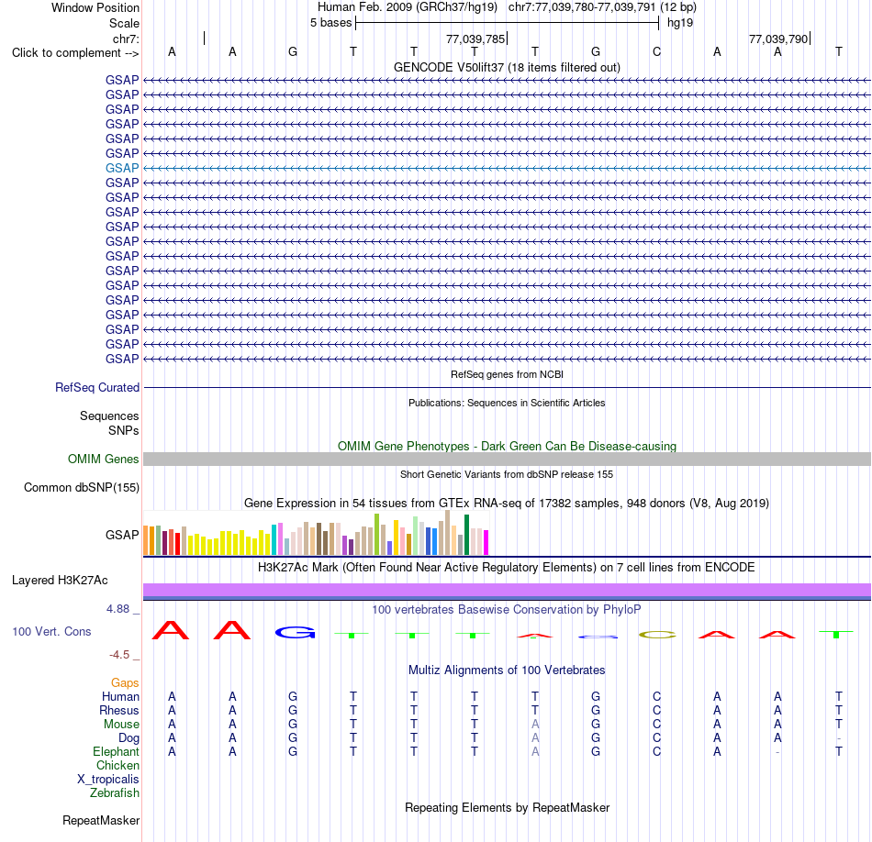872x842 pixels.
Task: Select the Rhesus alignment row label
Action: pyautogui.click(x=119, y=711)
